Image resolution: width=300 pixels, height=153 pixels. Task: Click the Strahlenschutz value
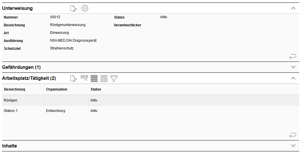(x=62, y=48)
